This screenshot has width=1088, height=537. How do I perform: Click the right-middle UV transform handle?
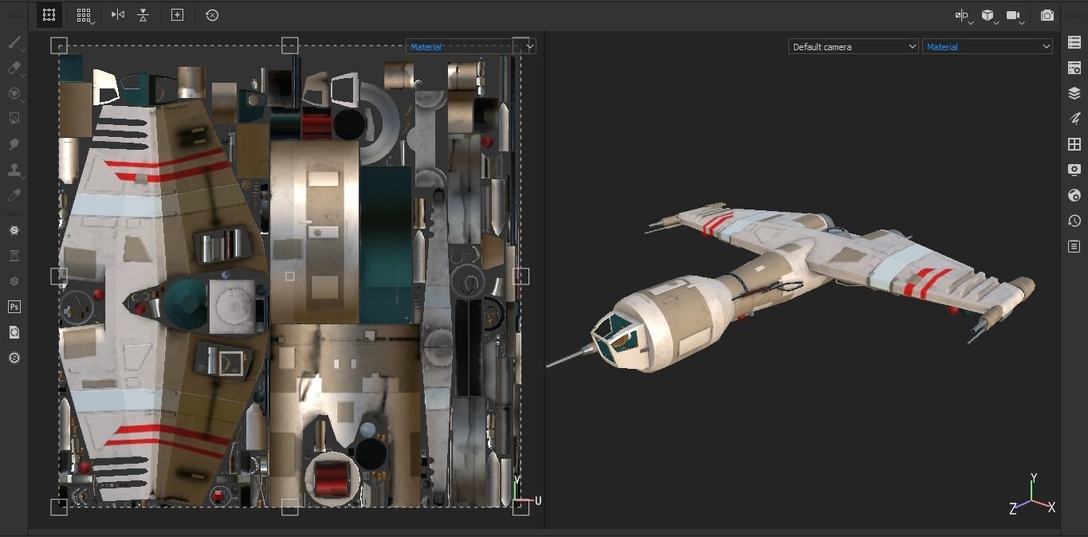[x=520, y=276]
